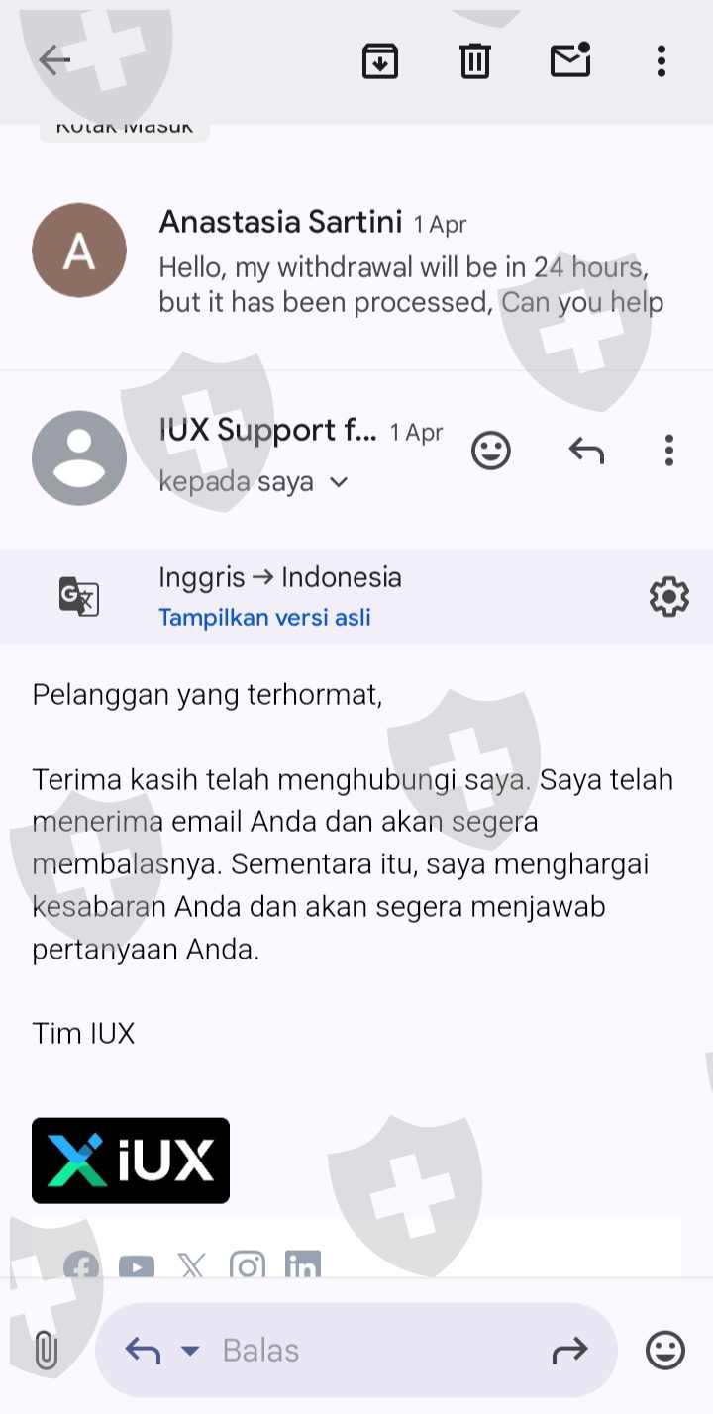Viewport: 713px width, 1414px height.
Task: Forward the email using the arrow
Action: pyautogui.click(x=569, y=1350)
